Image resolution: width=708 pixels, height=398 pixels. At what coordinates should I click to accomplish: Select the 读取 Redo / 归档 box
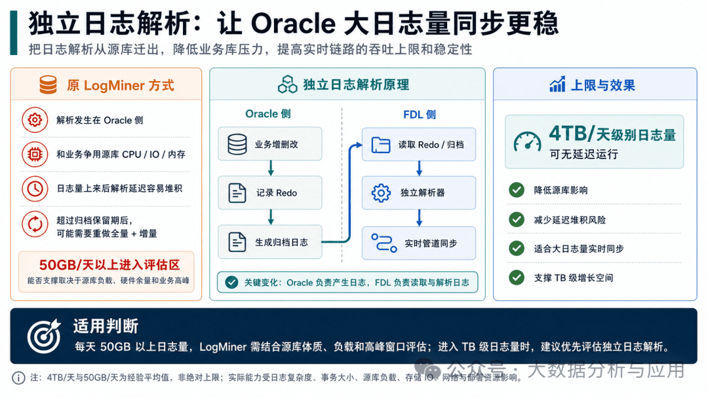coord(418,145)
